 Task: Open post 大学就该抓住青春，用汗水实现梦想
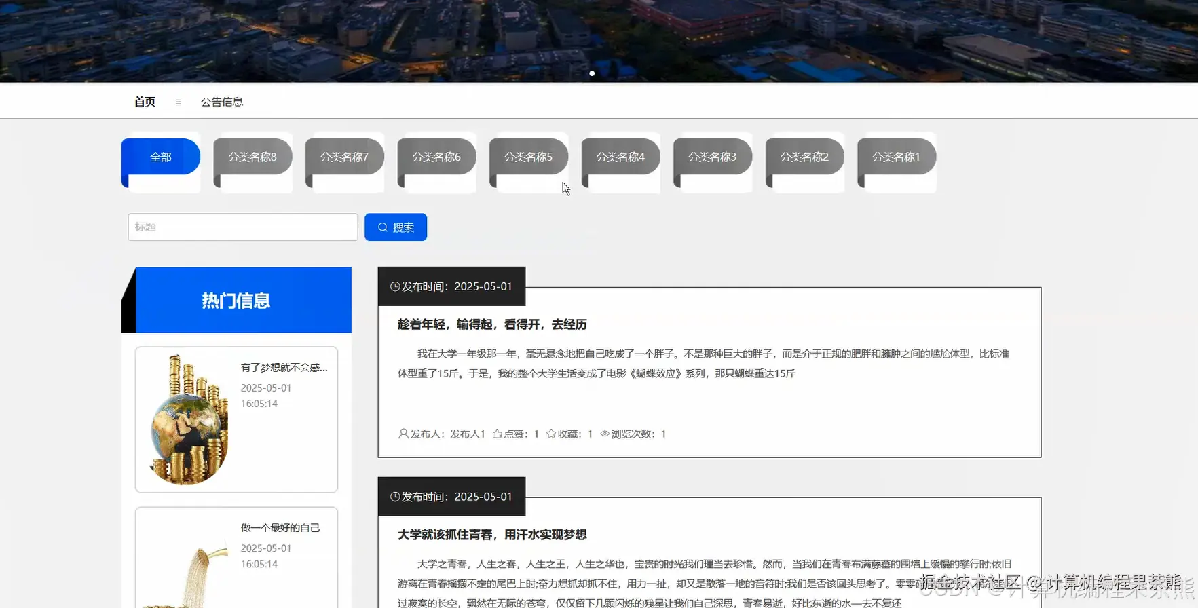tap(492, 535)
